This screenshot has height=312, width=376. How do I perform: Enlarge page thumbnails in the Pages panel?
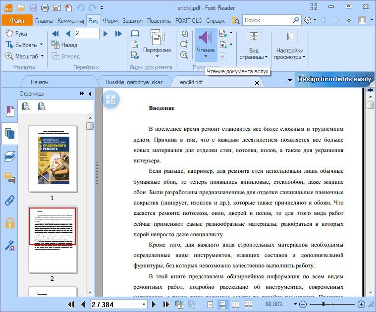[x=26, y=106]
